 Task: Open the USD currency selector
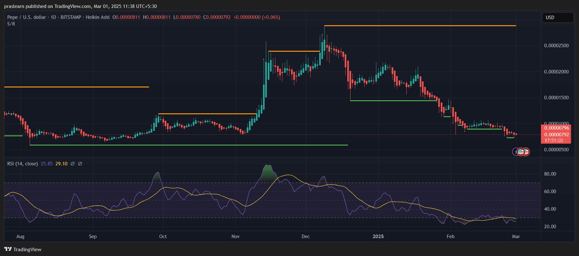558,18
